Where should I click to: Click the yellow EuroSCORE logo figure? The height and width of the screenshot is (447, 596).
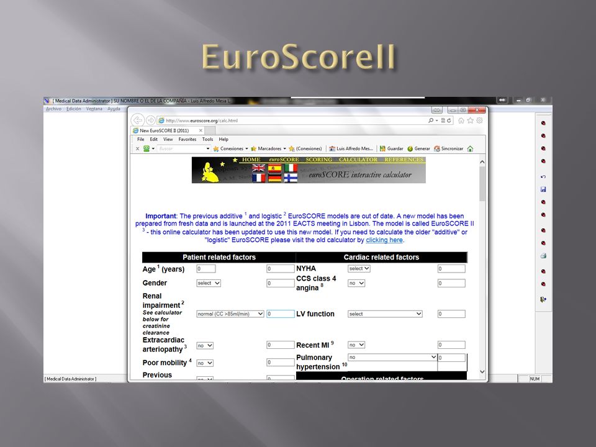(209, 172)
